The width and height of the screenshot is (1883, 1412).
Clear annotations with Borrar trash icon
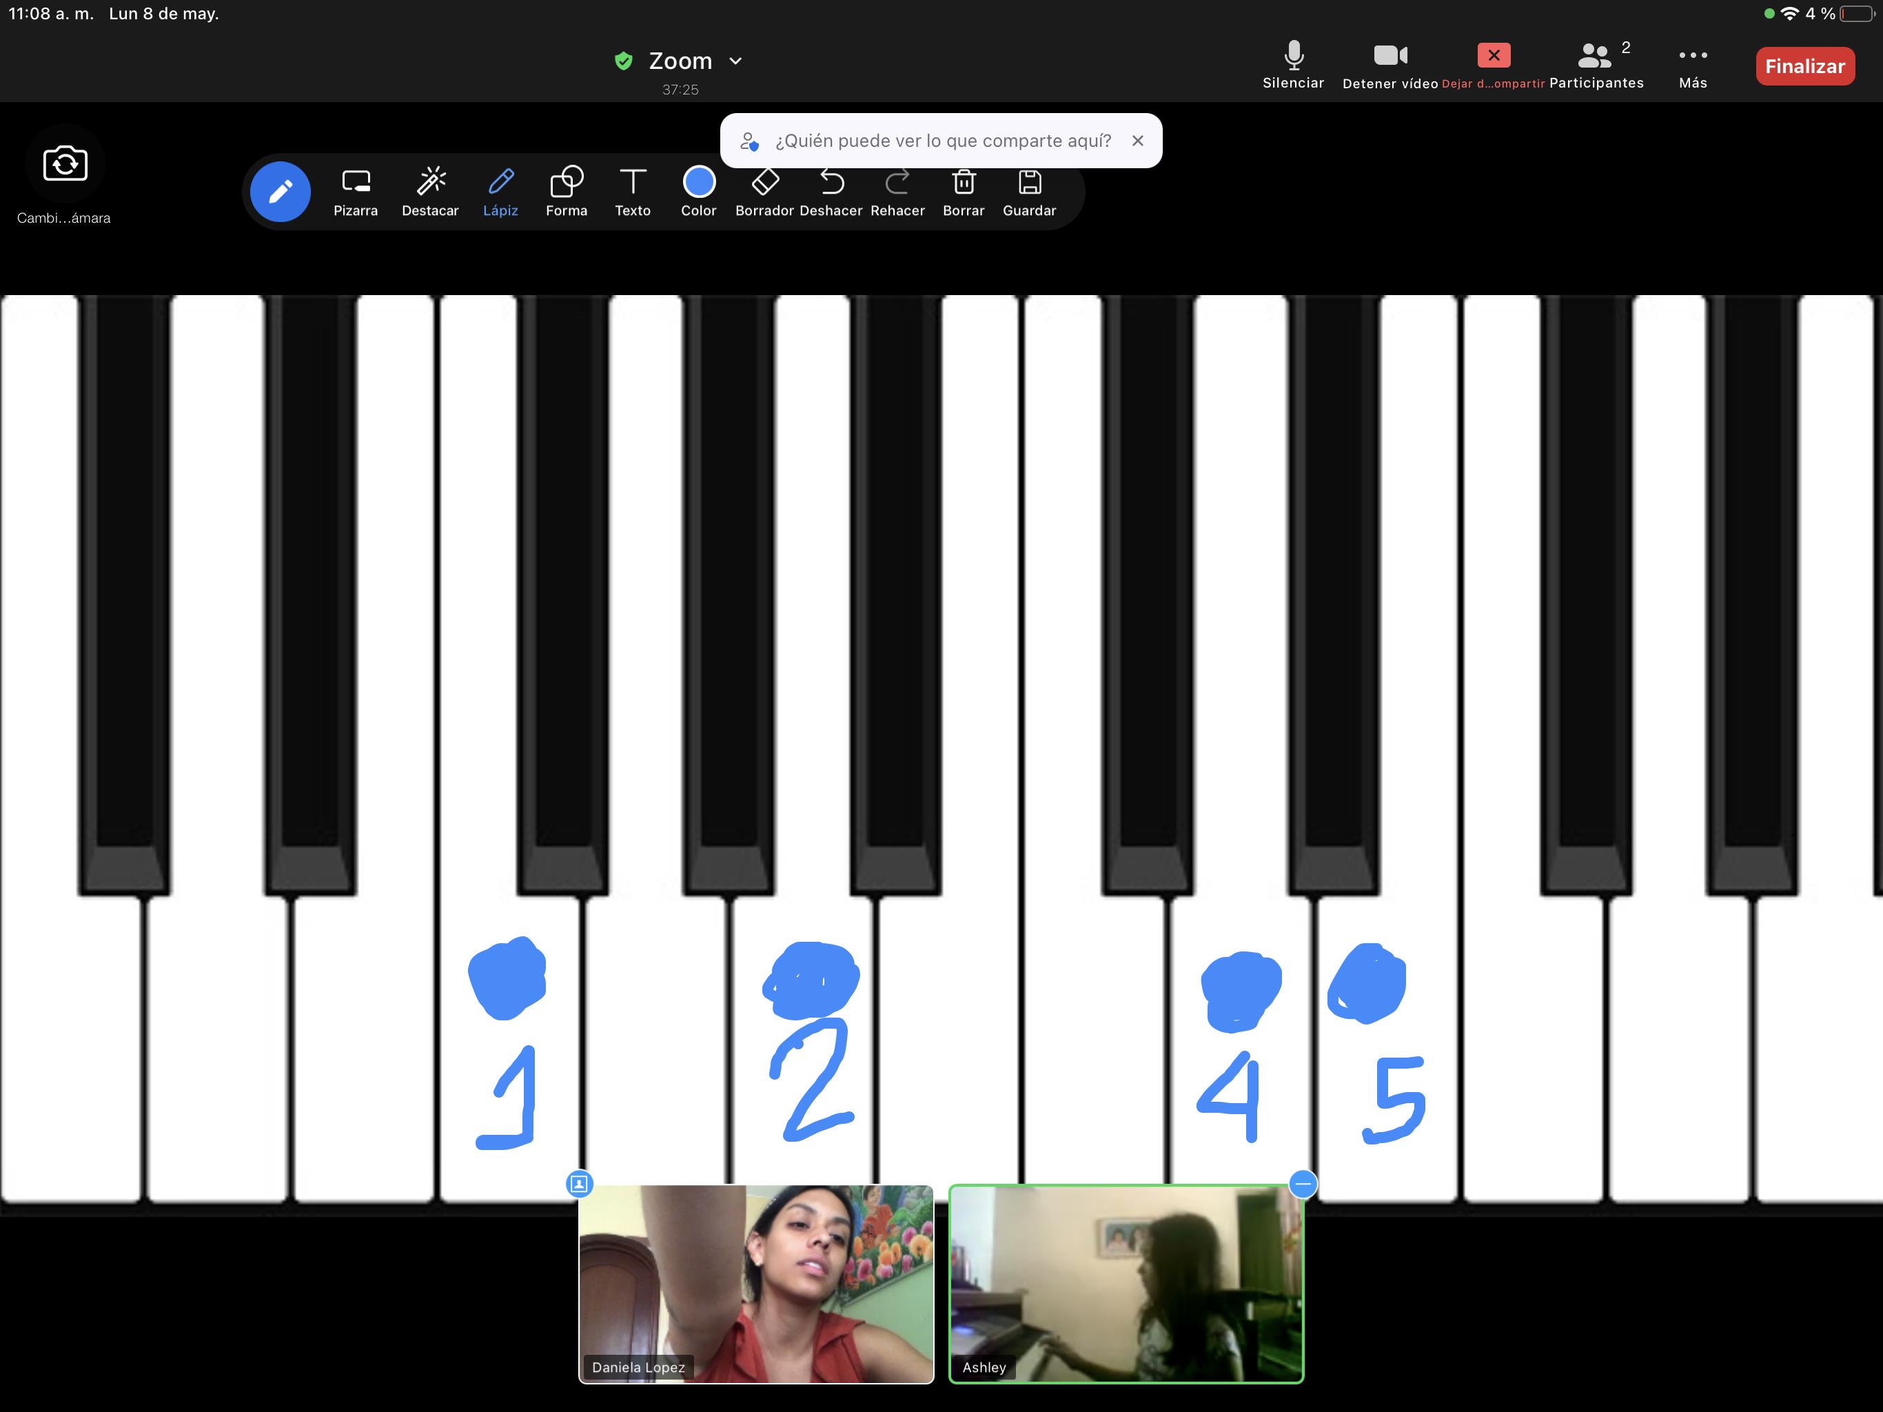[x=964, y=192]
